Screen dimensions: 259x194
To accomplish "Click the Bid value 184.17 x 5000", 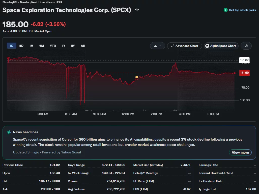I will [x=49, y=181].
